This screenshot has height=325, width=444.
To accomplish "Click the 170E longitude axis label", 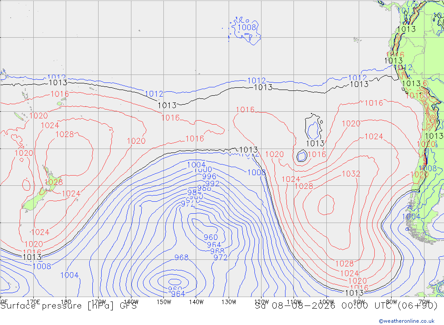I will pyautogui.click(x=33, y=302).
